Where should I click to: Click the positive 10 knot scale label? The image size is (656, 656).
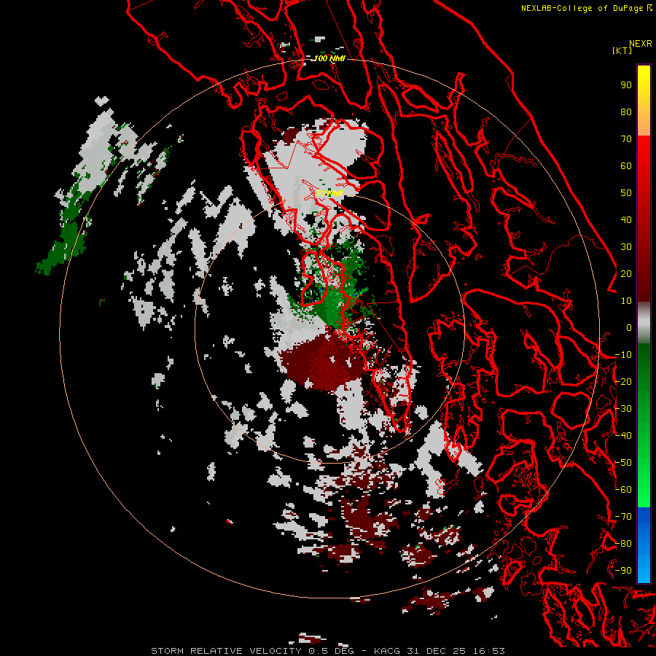626,301
